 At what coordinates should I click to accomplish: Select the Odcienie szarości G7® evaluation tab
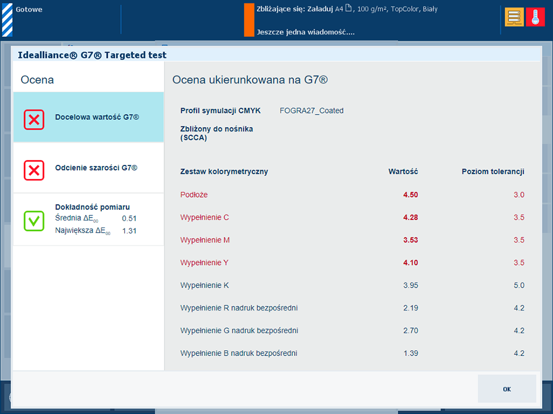[88, 168]
